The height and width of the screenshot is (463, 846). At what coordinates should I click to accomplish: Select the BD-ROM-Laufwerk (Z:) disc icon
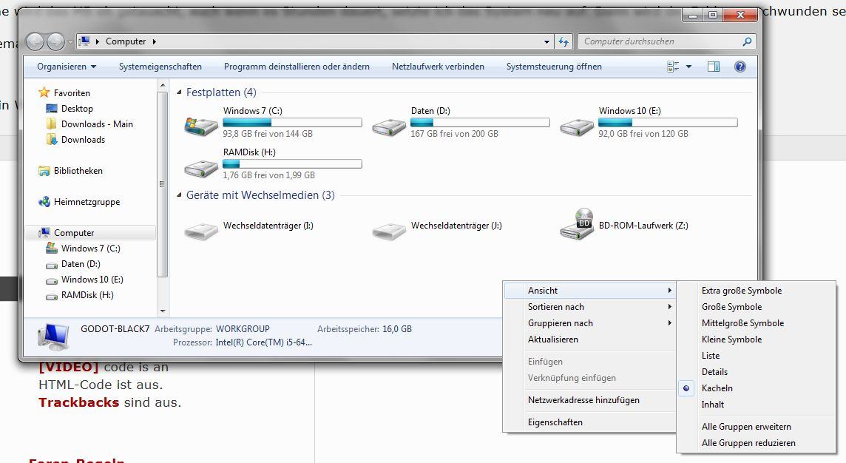coord(577,224)
